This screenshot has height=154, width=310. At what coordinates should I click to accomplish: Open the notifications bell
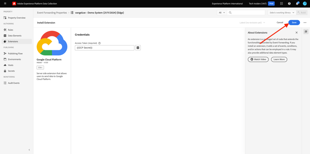click(x=297, y=4)
